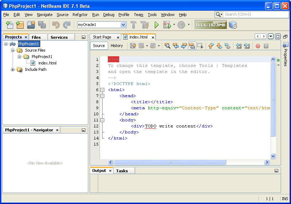Minimize the Navigator panel
Viewport: 291px width, 204px height.
[84, 130]
